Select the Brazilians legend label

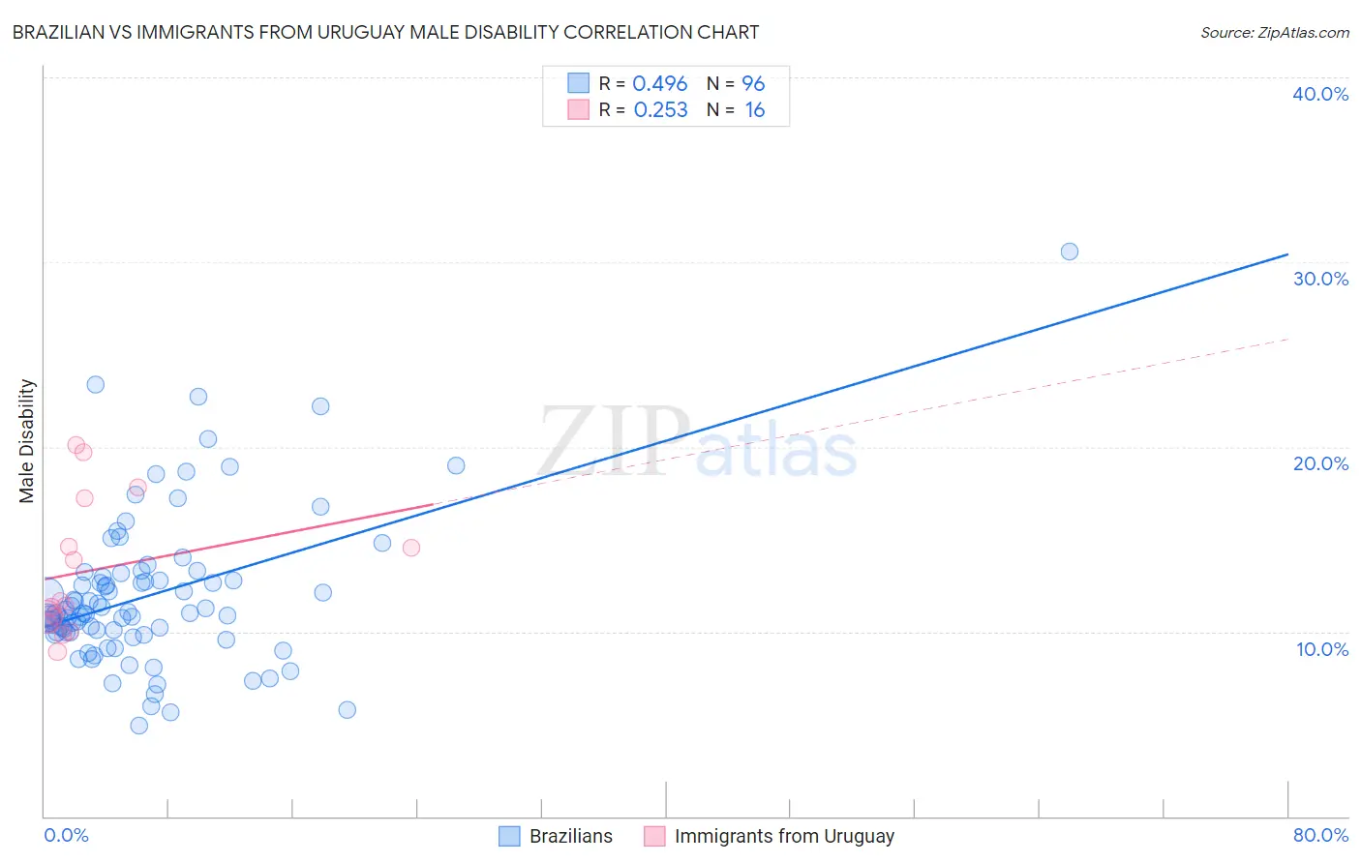570,837
